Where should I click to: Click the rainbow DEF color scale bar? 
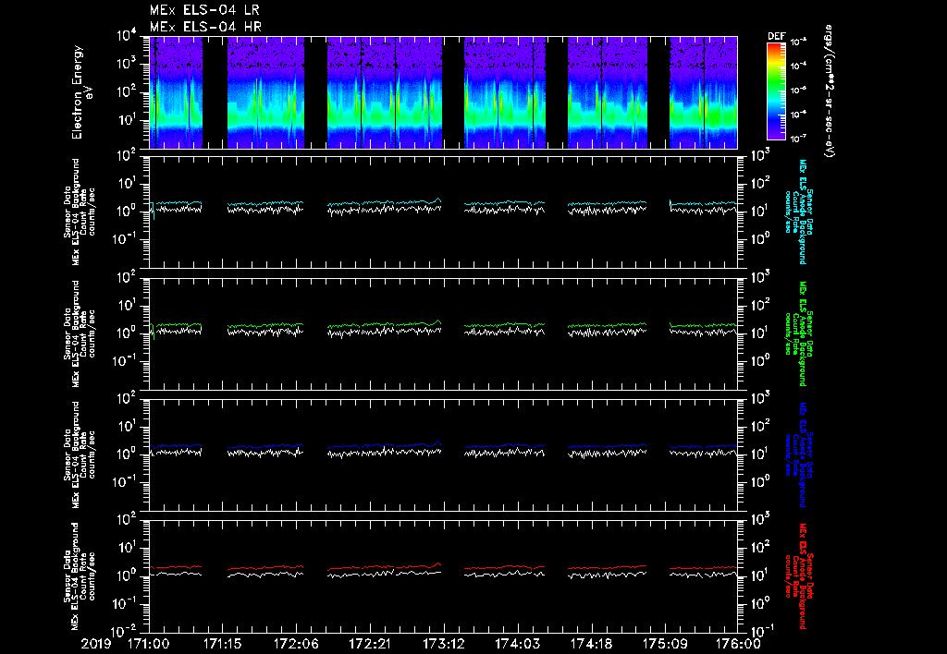click(776, 91)
